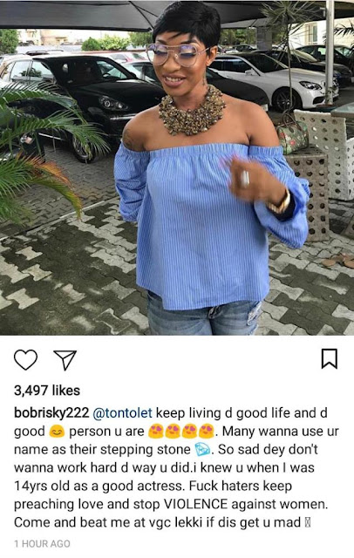The height and width of the screenshot is (558, 354).
Task: Tap the woman's face in the photo
Action: tap(183, 58)
